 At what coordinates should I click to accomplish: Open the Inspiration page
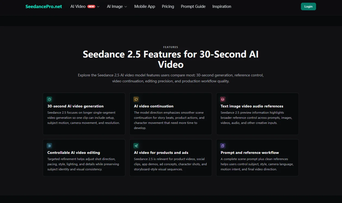coord(222,6)
